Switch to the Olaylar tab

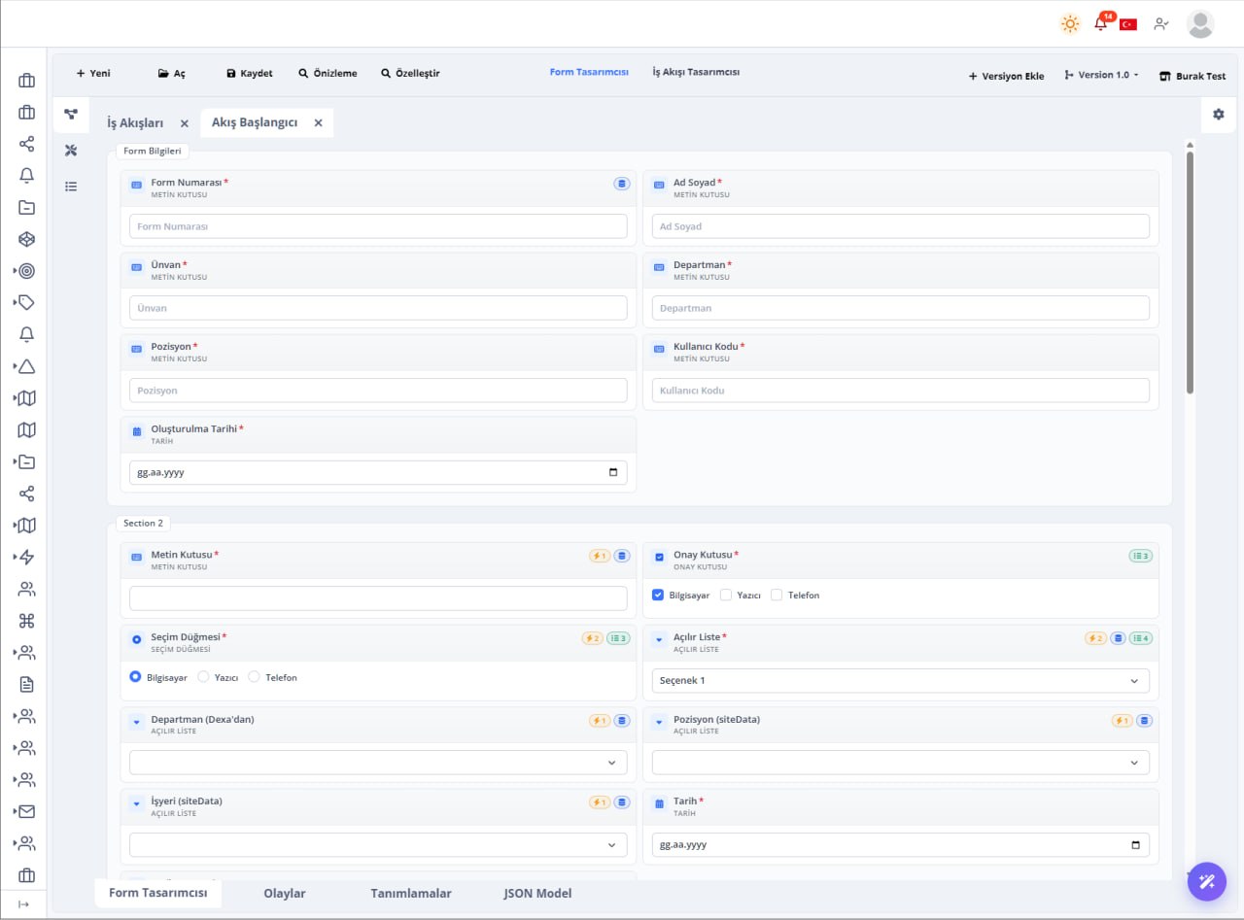[285, 893]
